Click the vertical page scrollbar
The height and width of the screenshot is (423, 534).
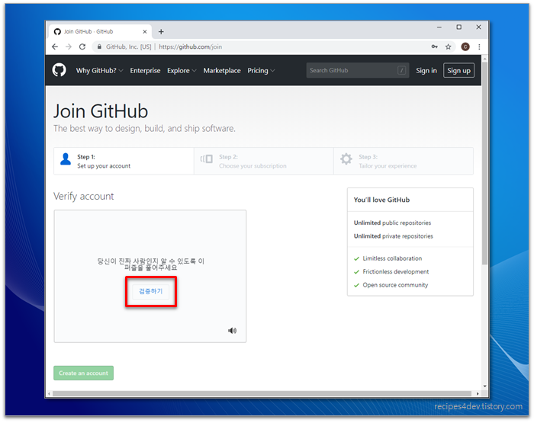[x=484, y=163]
